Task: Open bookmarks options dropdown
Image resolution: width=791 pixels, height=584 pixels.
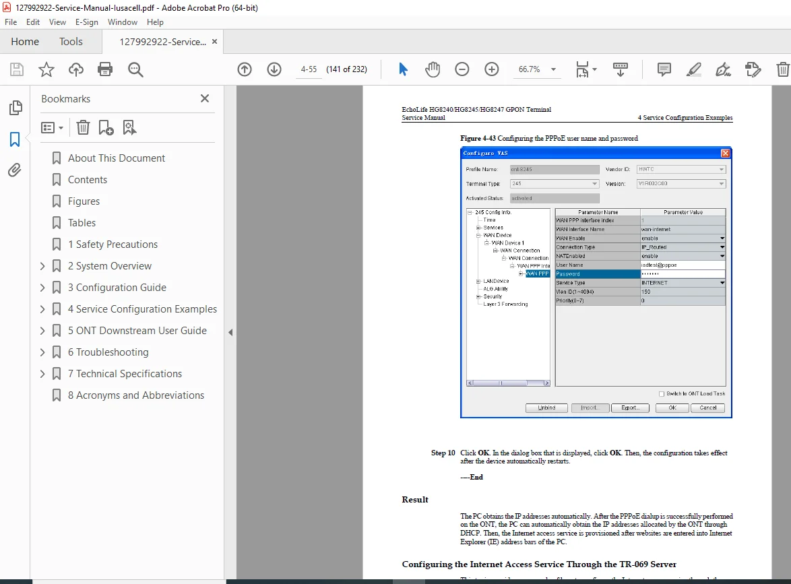Action: pyautogui.click(x=52, y=127)
